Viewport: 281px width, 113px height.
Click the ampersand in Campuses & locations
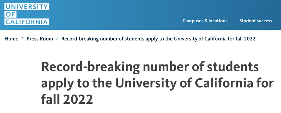pyautogui.click(x=206, y=21)
